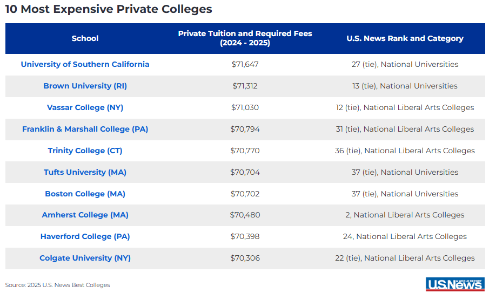Click the $70,306 tuition value
The image size is (489, 293).
point(245,258)
